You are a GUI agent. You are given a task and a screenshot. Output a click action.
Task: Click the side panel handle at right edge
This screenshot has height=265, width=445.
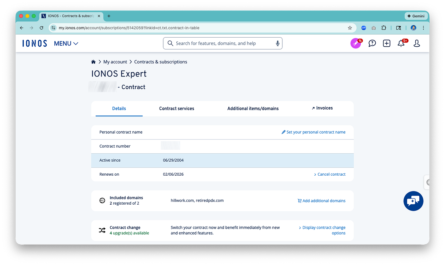427,182
